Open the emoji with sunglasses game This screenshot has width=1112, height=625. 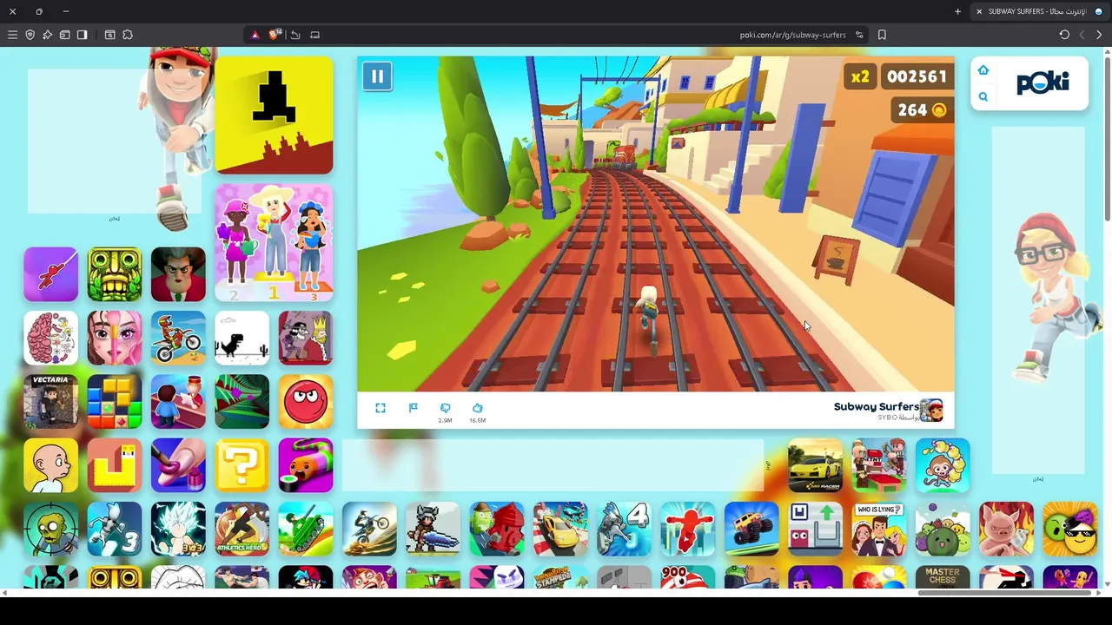[1069, 529]
